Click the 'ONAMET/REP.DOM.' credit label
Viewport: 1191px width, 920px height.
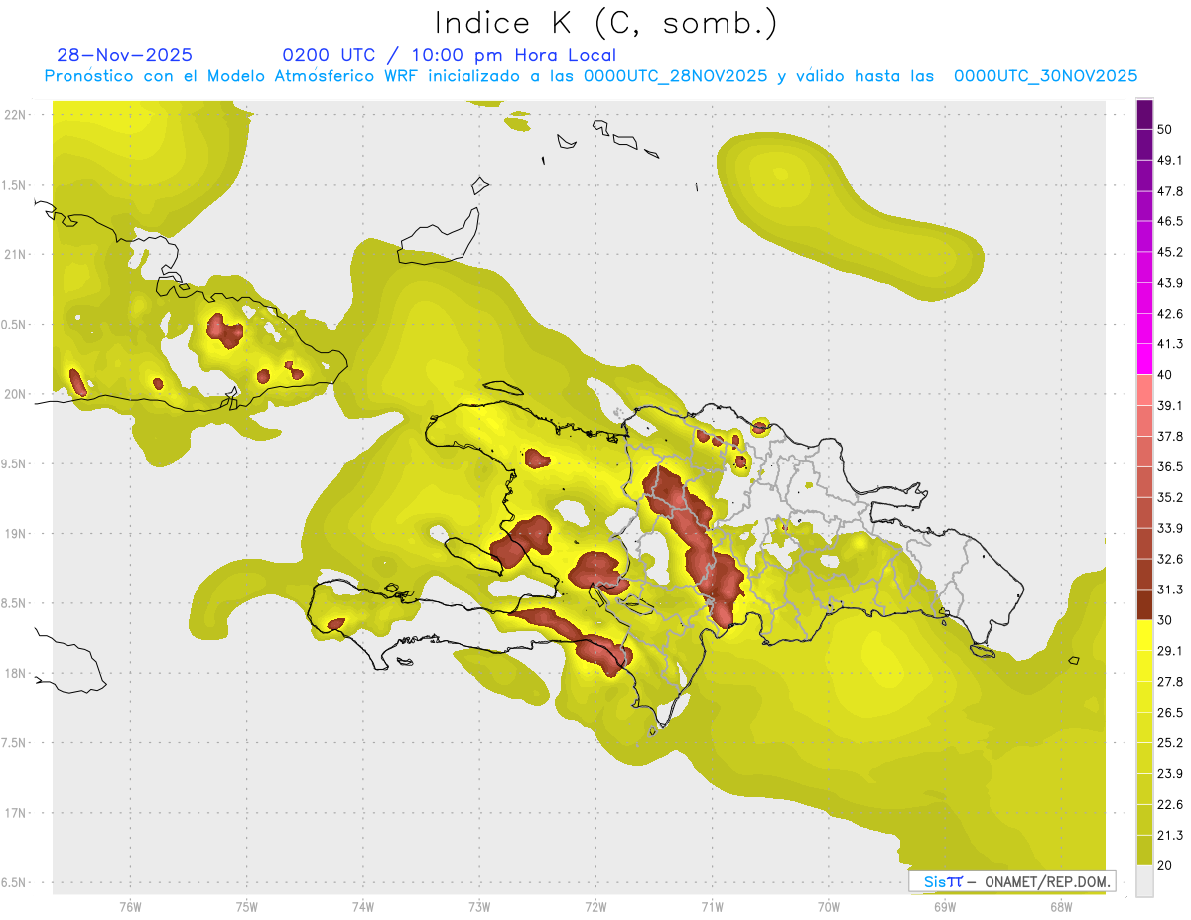coord(1045,881)
